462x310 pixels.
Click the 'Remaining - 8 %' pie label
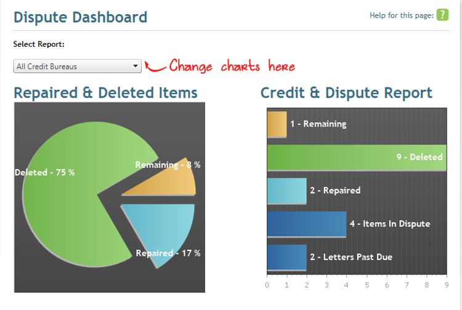(168, 165)
